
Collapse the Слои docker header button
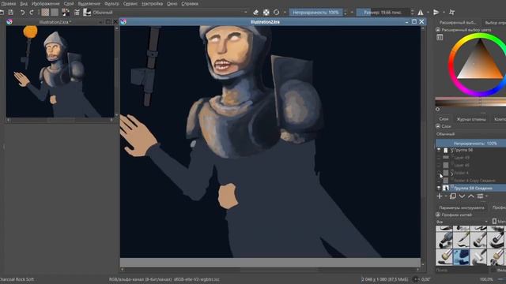pos(438,126)
